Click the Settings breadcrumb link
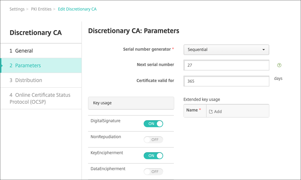The image size is (301, 180). point(17,9)
